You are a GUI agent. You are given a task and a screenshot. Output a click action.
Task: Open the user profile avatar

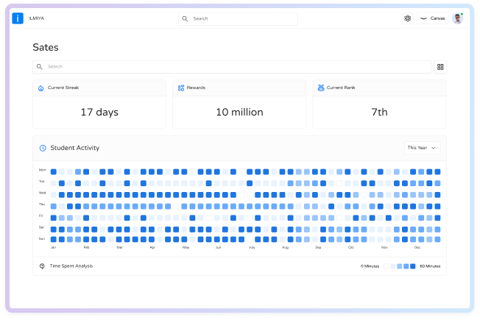pos(457,18)
